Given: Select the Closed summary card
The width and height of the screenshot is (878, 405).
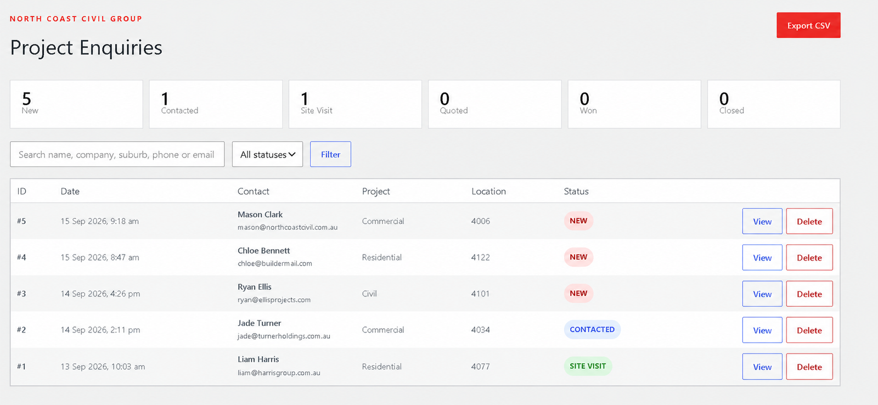Looking at the screenshot, I should [774, 104].
